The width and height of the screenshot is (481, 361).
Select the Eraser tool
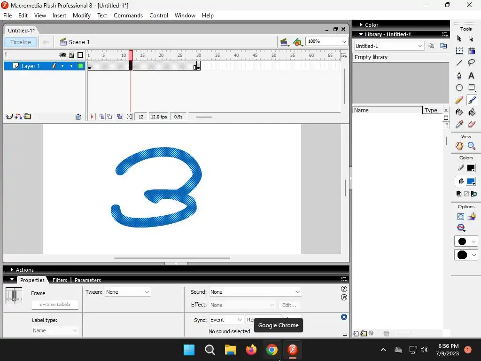472,124
